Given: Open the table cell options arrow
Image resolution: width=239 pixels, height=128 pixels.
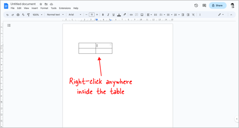Looking at the screenshot, I should (111, 45).
